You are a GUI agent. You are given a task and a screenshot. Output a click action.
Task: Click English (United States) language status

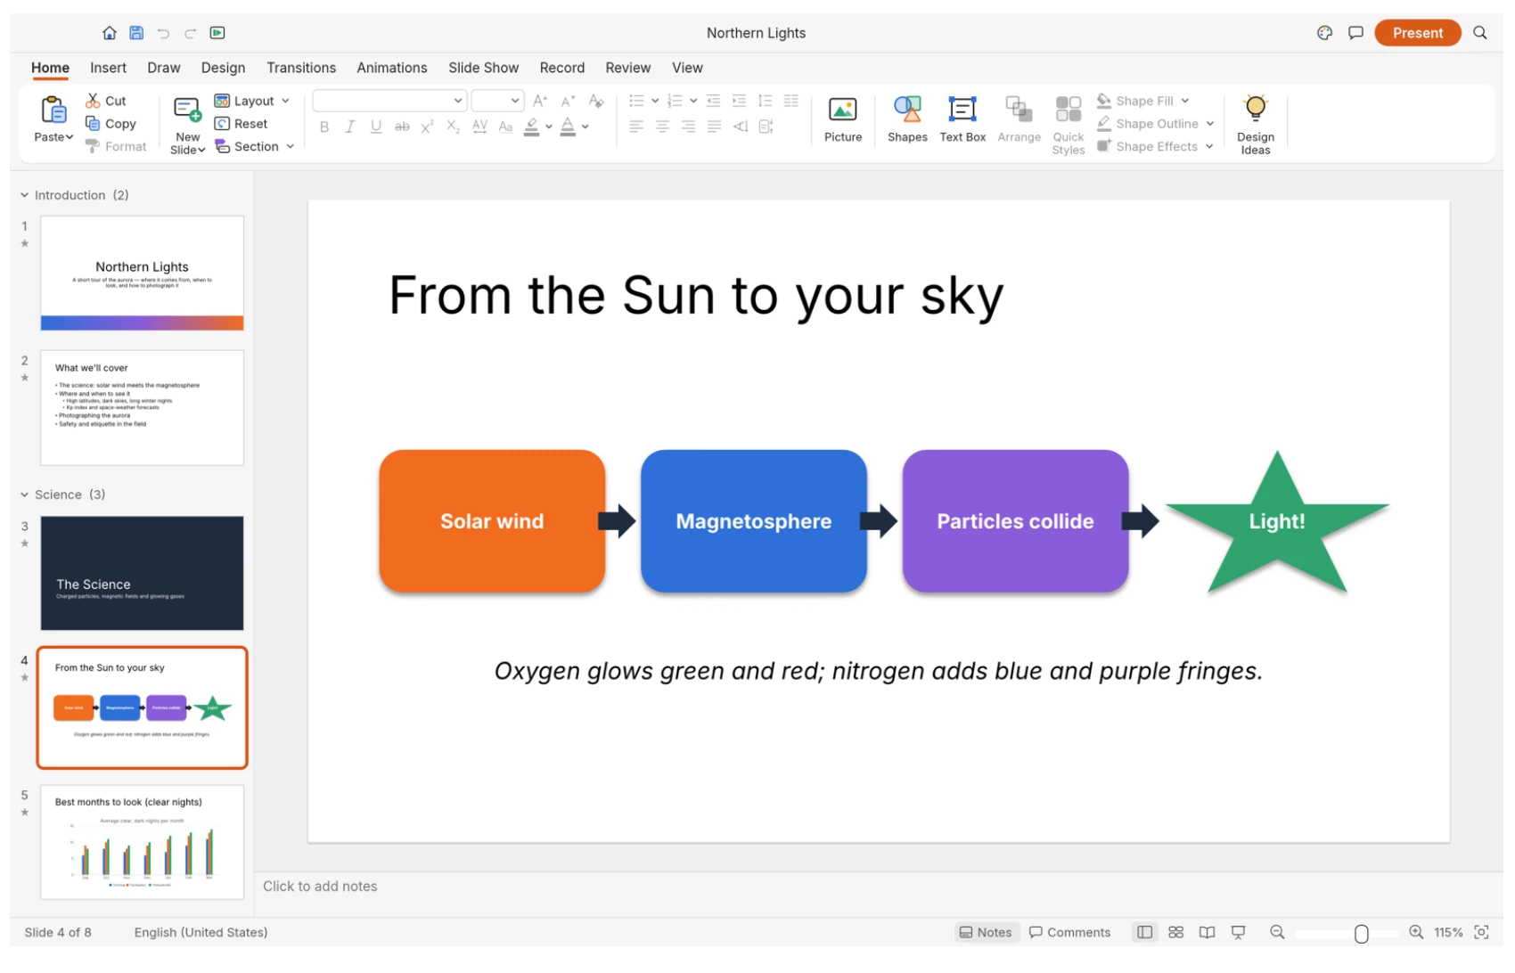tap(201, 932)
